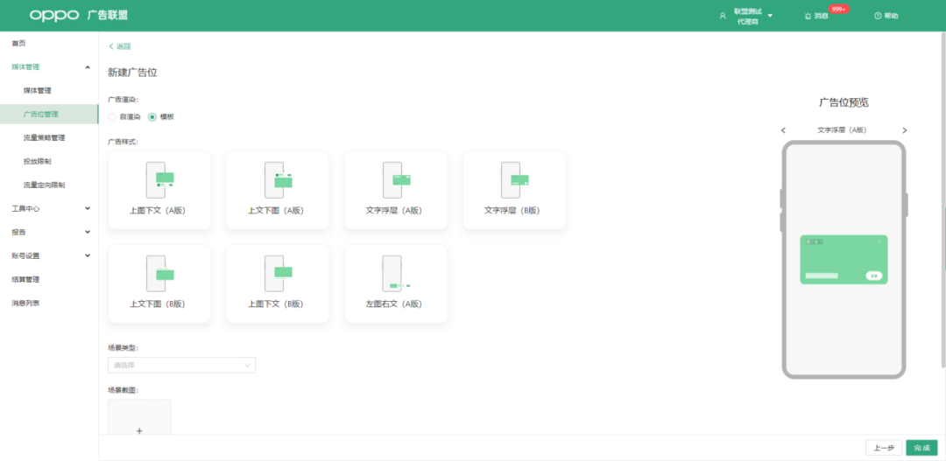Viewport: 946px width, 461px height.
Task: Select the 左图右文 (A版) ad style icon
Action: coord(396,273)
